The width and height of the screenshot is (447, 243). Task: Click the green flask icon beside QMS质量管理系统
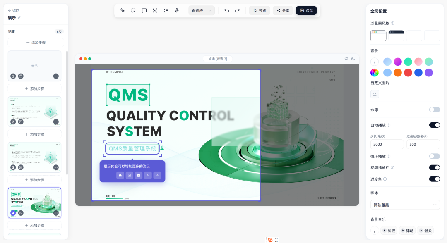162,148
